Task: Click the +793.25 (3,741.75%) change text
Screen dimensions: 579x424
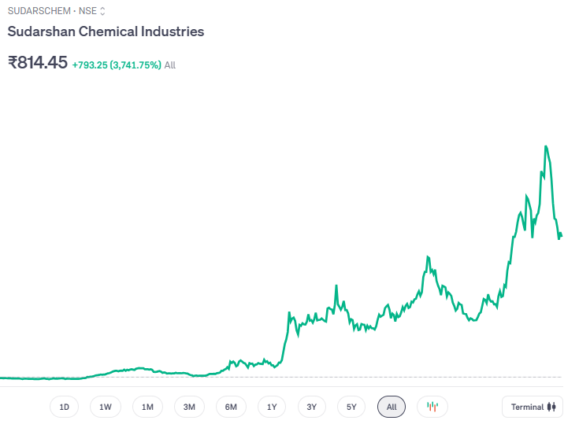Action: coord(117,65)
